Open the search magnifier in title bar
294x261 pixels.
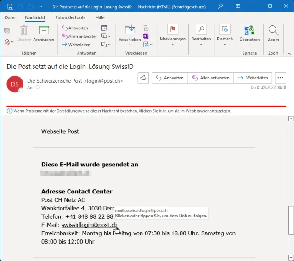click(x=220, y=6)
